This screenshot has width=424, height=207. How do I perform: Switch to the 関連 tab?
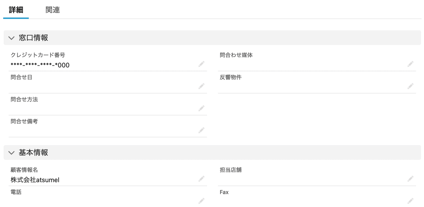pyautogui.click(x=53, y=10)
